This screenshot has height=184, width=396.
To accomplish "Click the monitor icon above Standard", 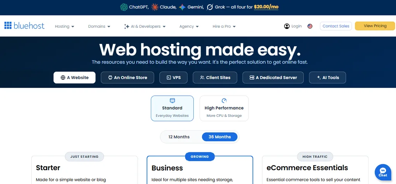I will point(172,101).
